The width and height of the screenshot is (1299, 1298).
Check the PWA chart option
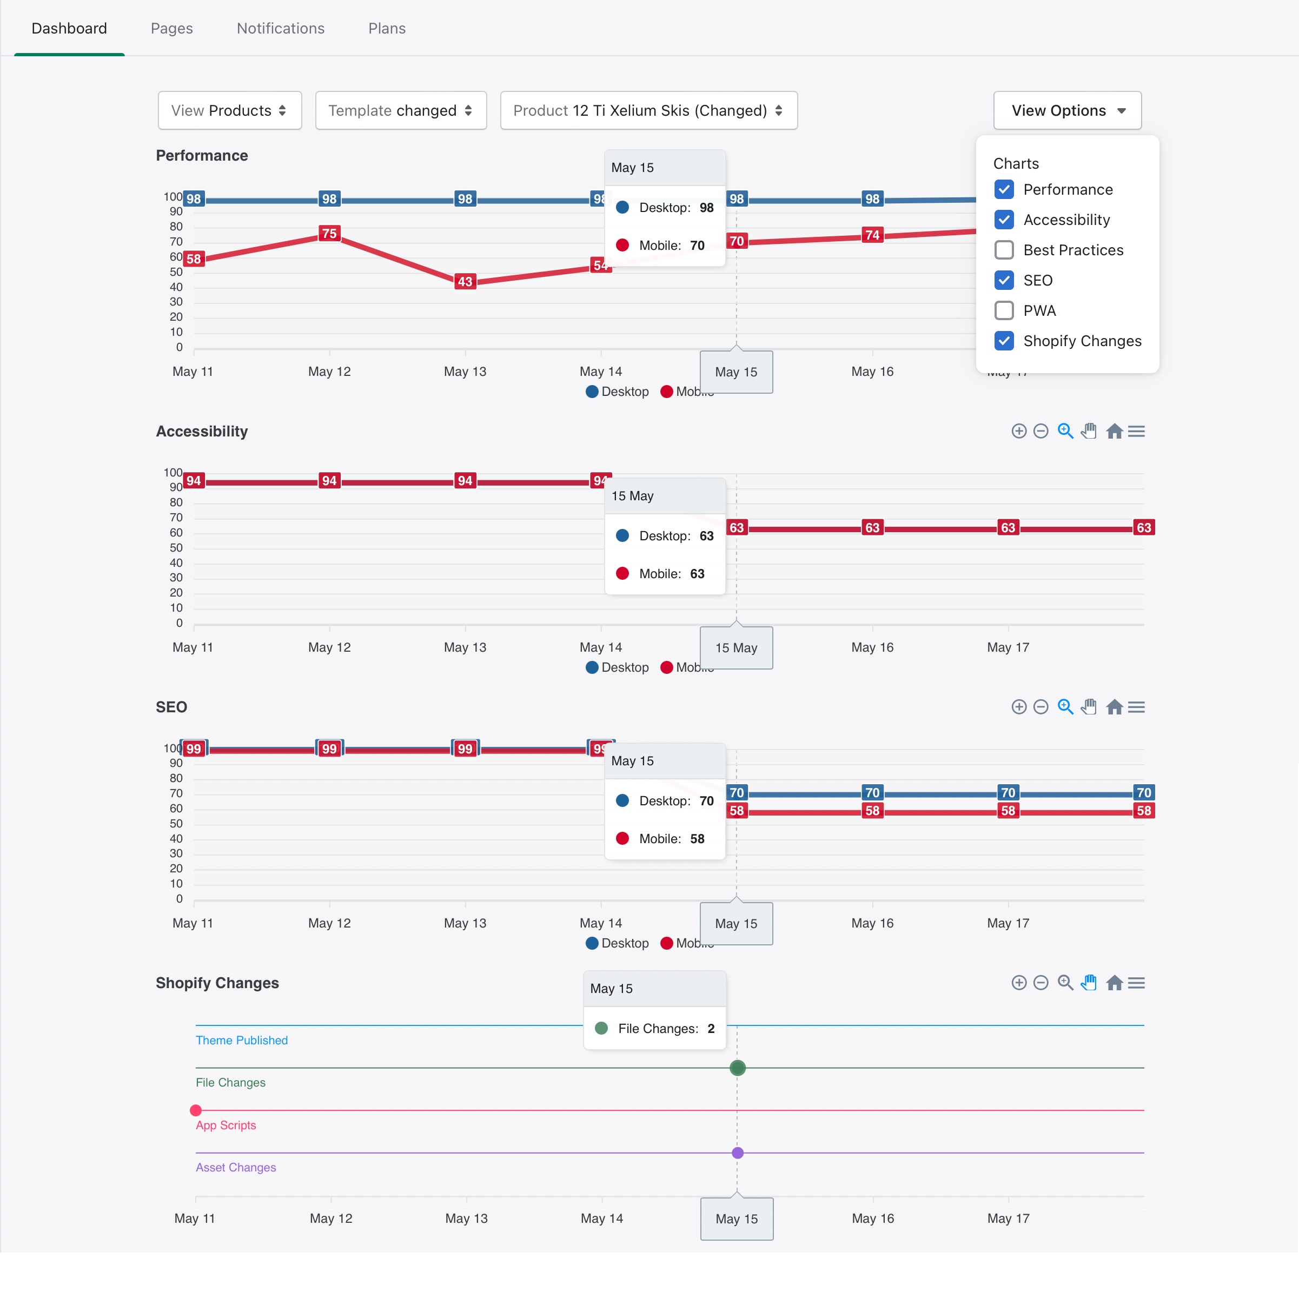1004,311
